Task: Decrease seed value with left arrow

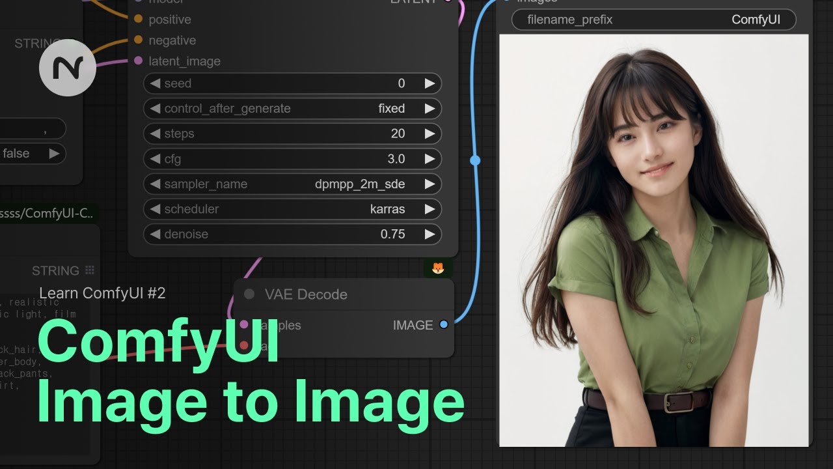Action: tap(155, 83)
